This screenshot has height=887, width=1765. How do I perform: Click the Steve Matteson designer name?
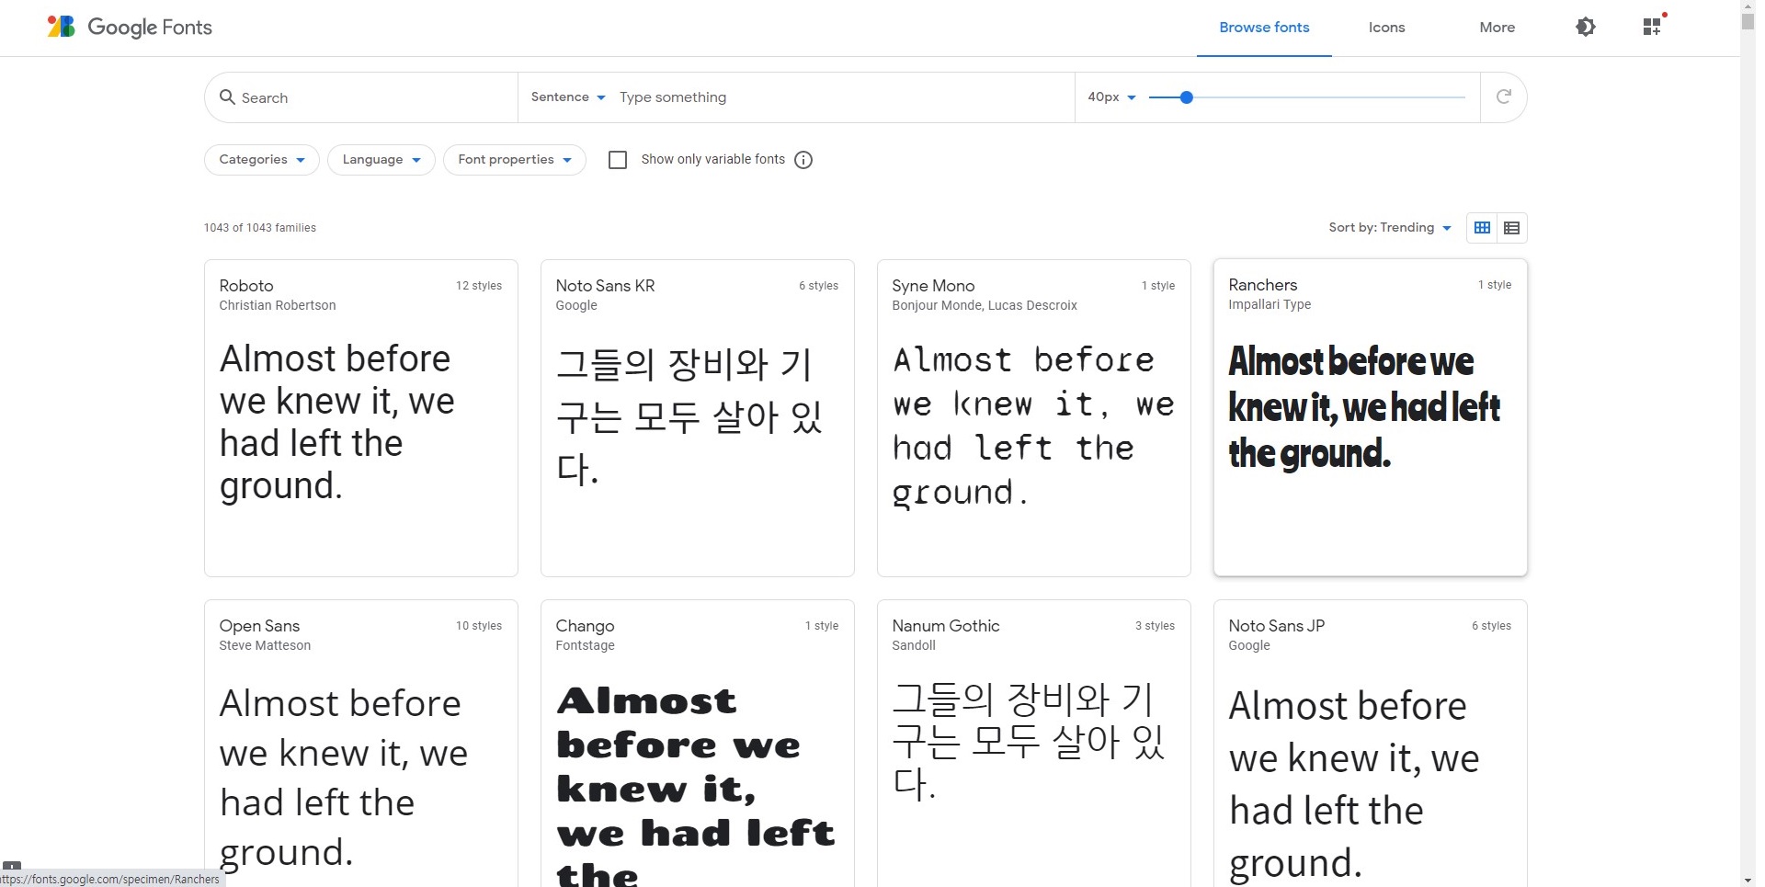click(x=265, y=645)
